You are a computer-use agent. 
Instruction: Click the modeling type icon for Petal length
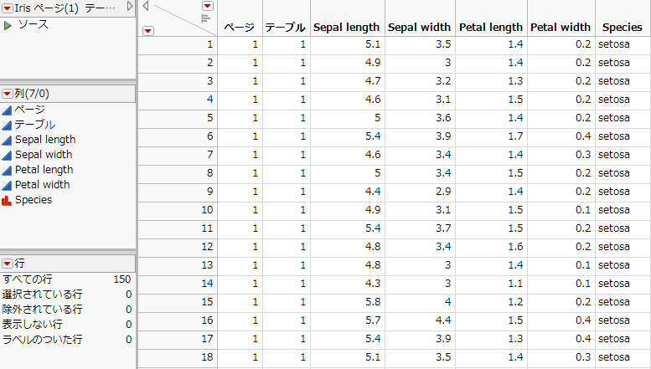(7, 170)
